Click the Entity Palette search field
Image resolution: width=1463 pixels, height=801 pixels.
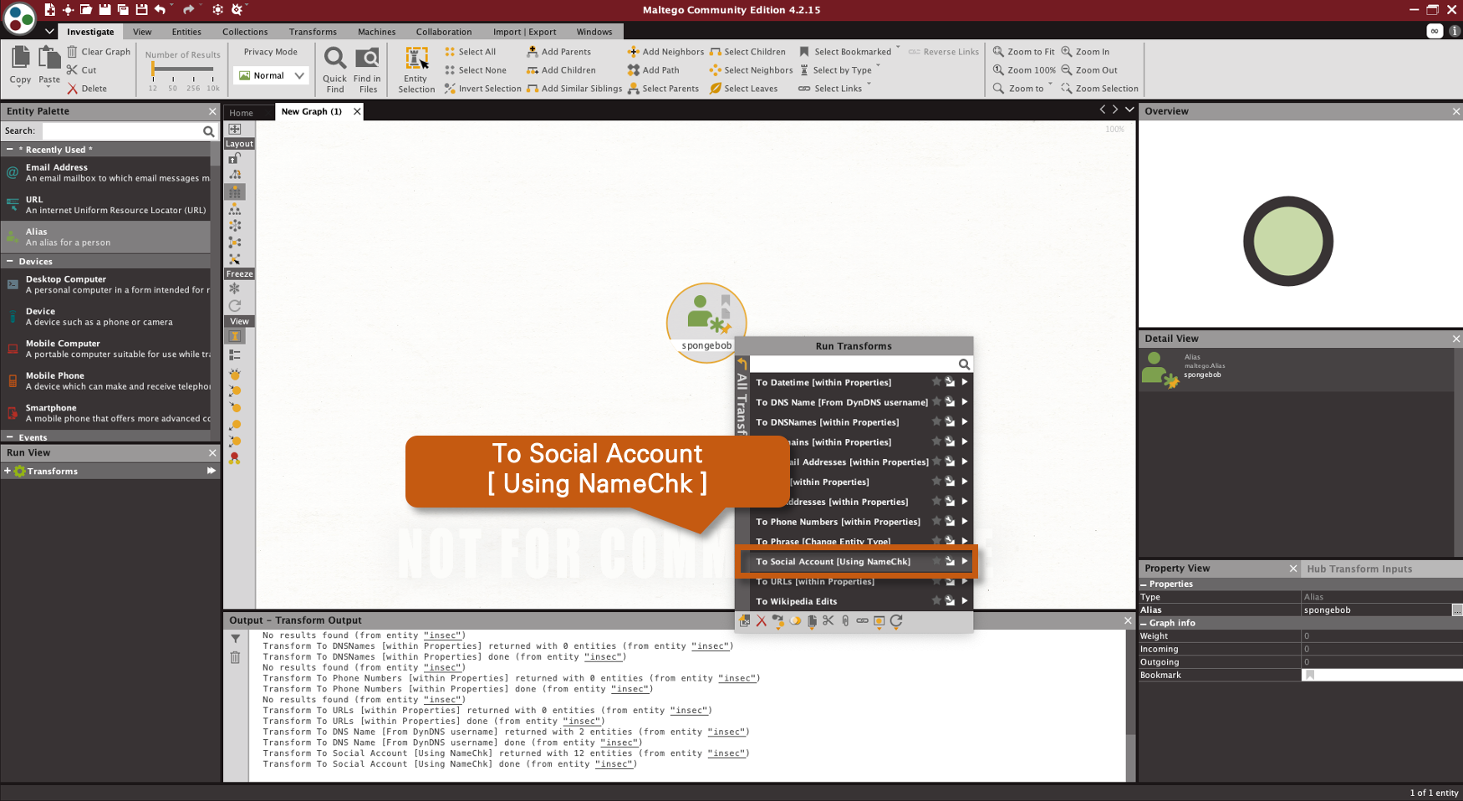123,131
